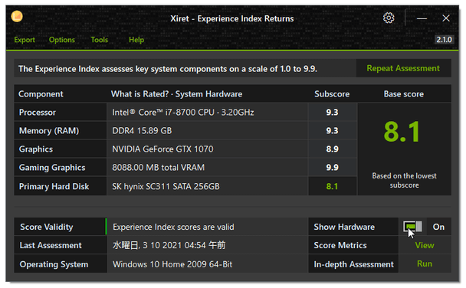This screenshot has height=288, width=466.
Task: Select the Memory (RAM) row label
Action: point(49,131)
